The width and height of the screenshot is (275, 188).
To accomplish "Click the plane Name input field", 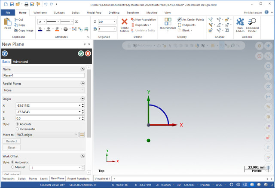I will point(43,75).
